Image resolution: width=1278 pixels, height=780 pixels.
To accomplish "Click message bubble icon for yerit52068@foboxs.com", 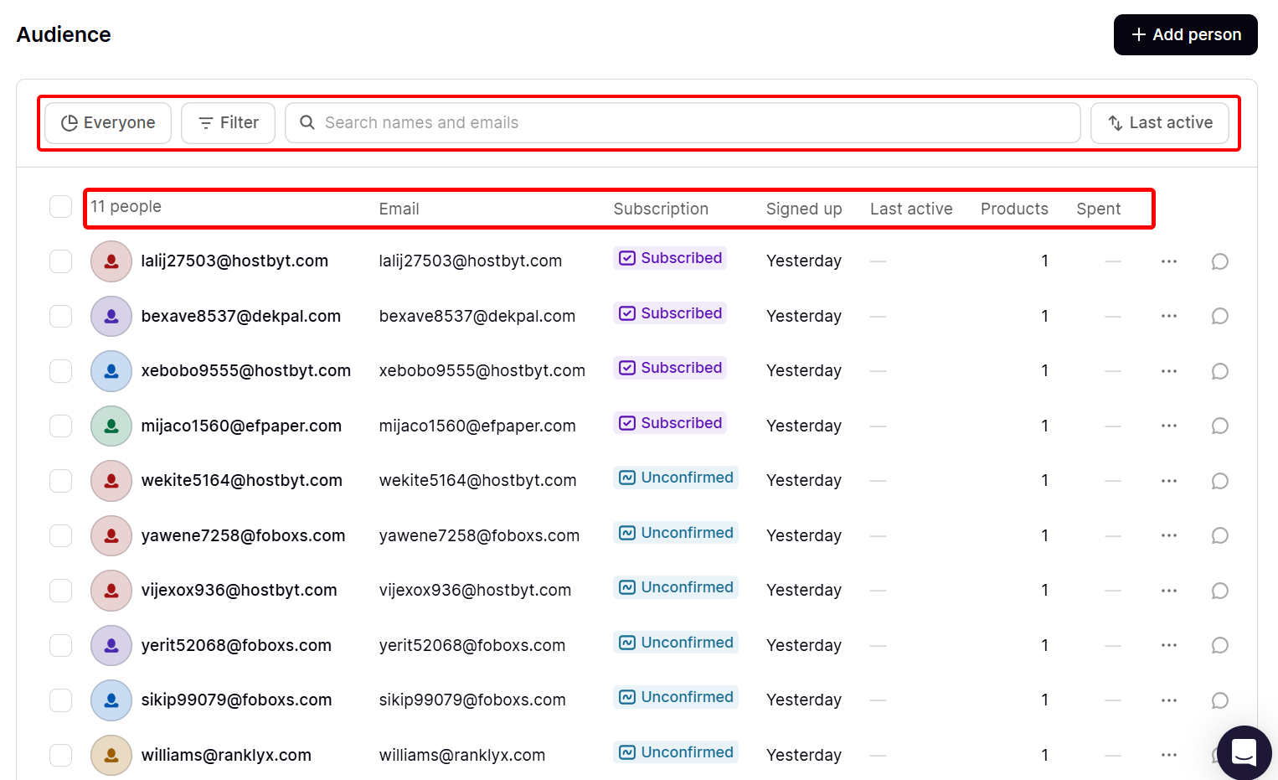I will 1220,645.
